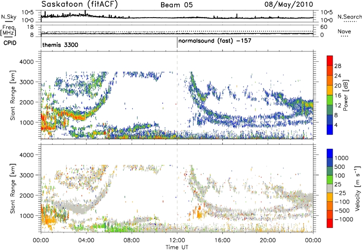Click the '18' frequency axis value

click(30, 27)
